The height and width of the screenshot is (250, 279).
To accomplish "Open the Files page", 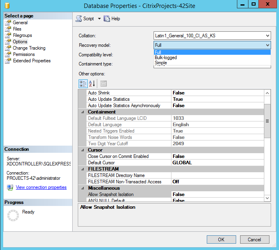I will pyautogui.click(x=17, y=29).
